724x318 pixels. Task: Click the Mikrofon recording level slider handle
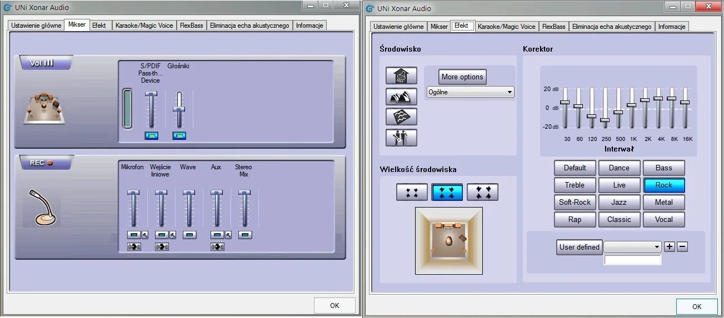click(x=133, y=193)
